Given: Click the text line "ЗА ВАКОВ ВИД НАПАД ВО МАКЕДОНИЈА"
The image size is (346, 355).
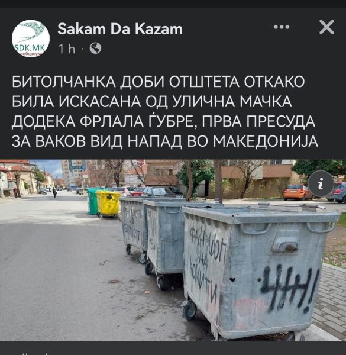Looking at the screenshot, I should 165,141.
